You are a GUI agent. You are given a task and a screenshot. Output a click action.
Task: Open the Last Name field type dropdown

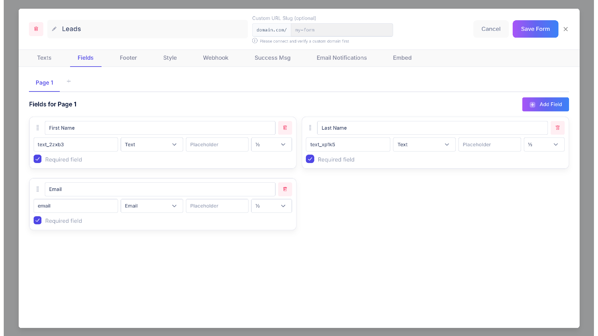424,145
